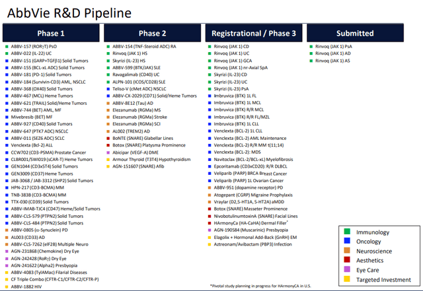Select Ravagalimab (CD40) UC entry
The height and width of the screenshot is (291, 423).
[x=135, y=75]
